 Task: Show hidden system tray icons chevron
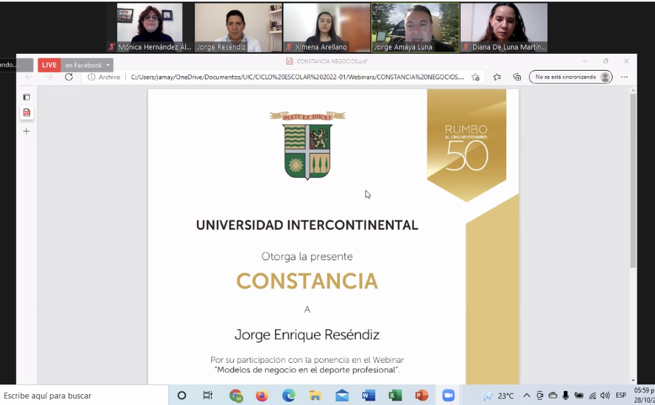coord(526,395)
